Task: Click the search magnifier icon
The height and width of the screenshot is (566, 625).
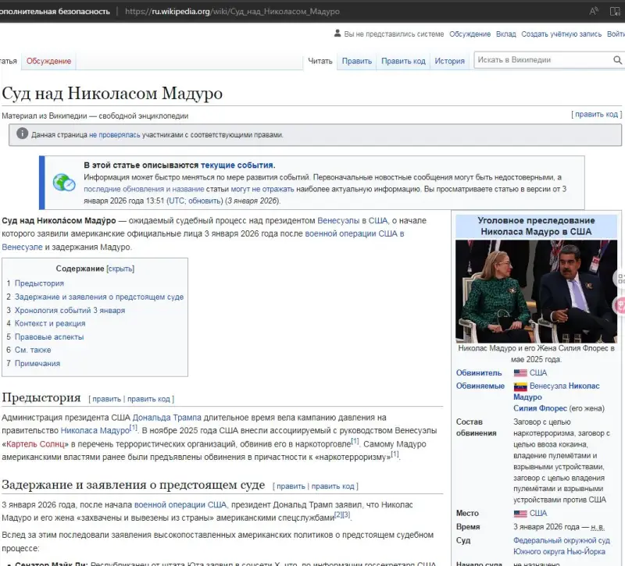Action: [617, 60]
